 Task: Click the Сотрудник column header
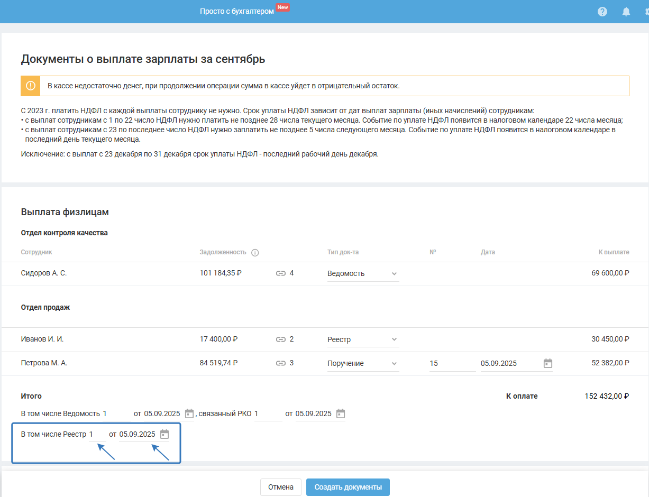pyautogui.click(x=37, y=252)
